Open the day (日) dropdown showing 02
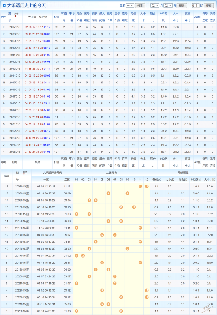Image resolution: width=217 pixels, height=315 pixels. click(168, 6)
